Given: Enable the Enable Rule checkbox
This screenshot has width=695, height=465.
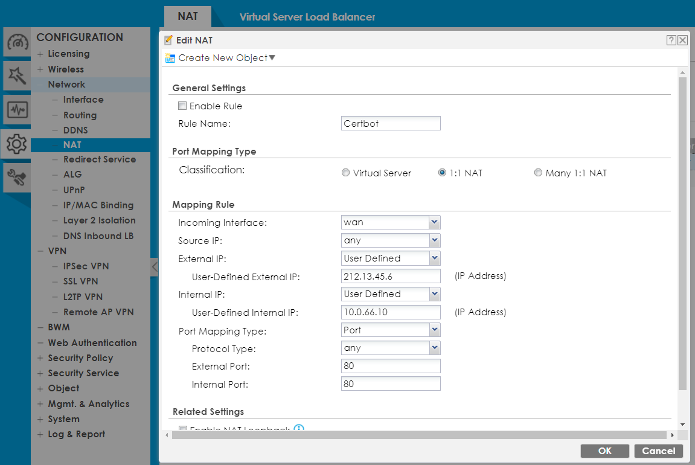Looking at the screenshot, I should (x=182, y=106).
